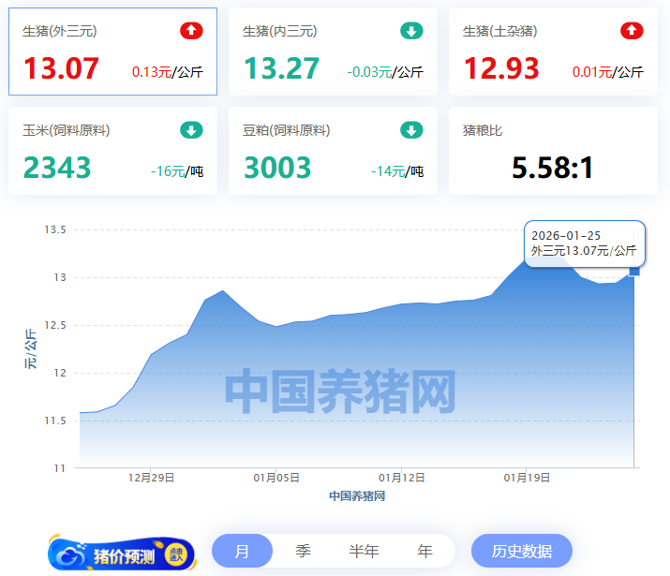Open the 猪价预测 banner button
The image size is (670, 576).
tap(124, 554)
